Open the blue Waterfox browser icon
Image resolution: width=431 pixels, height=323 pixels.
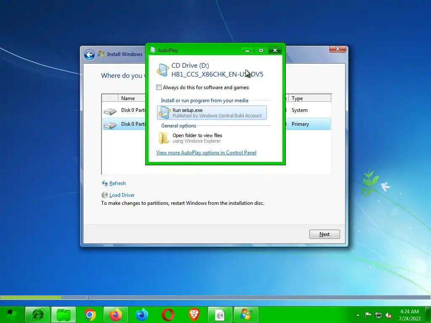pyautogui.click(x=142, y=315)
